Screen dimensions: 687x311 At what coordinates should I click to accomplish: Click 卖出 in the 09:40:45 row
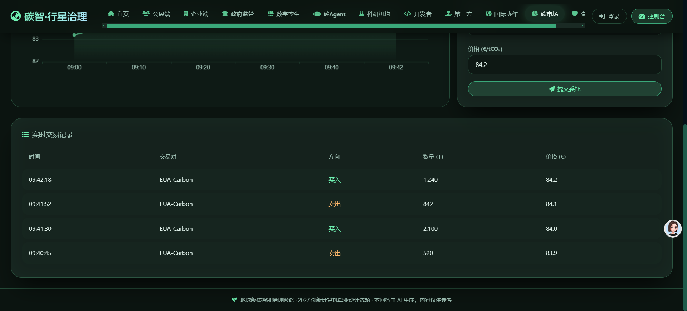click(335, 253)
